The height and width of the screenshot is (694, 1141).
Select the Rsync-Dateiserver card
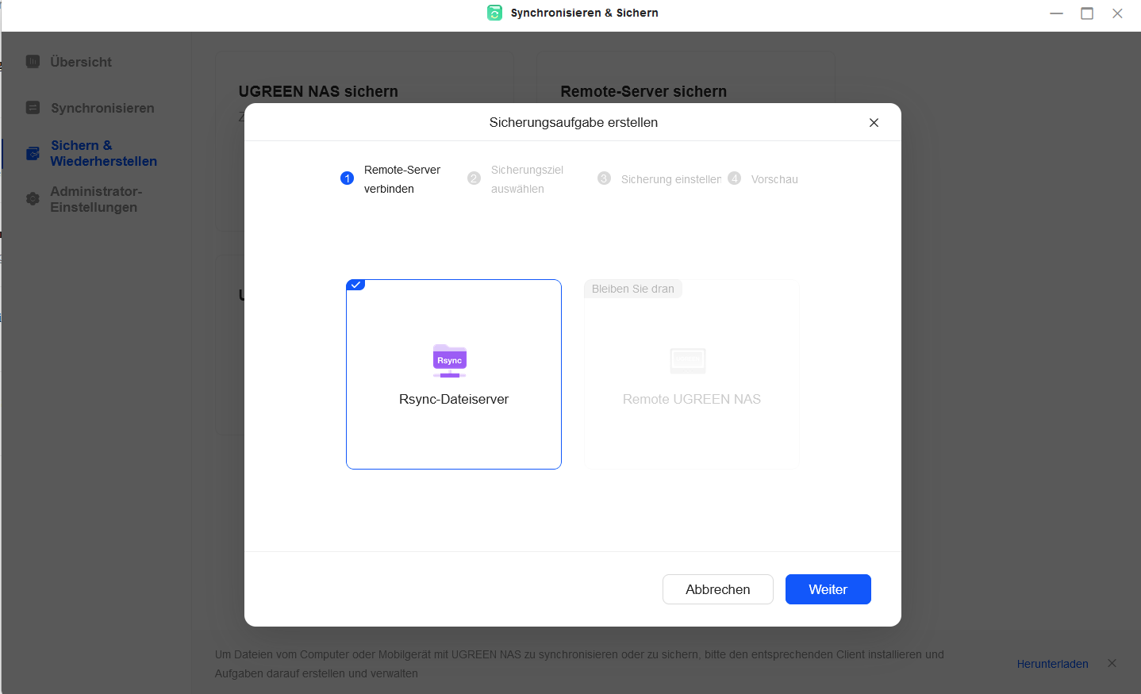click(x=454, y=374)
